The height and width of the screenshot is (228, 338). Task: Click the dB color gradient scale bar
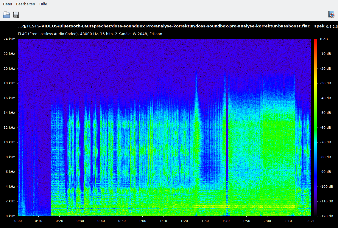pos(316,128)
